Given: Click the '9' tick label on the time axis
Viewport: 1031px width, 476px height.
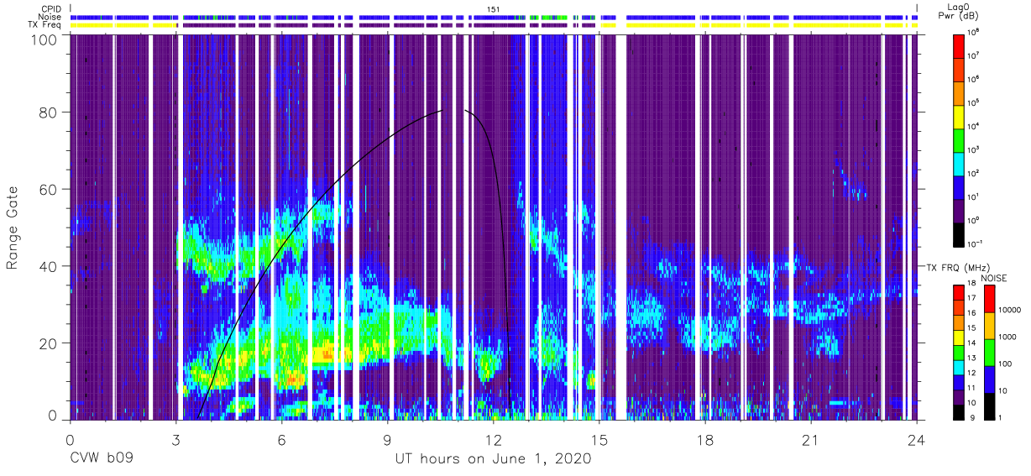Looking at the screenshot, I should 388,440.
